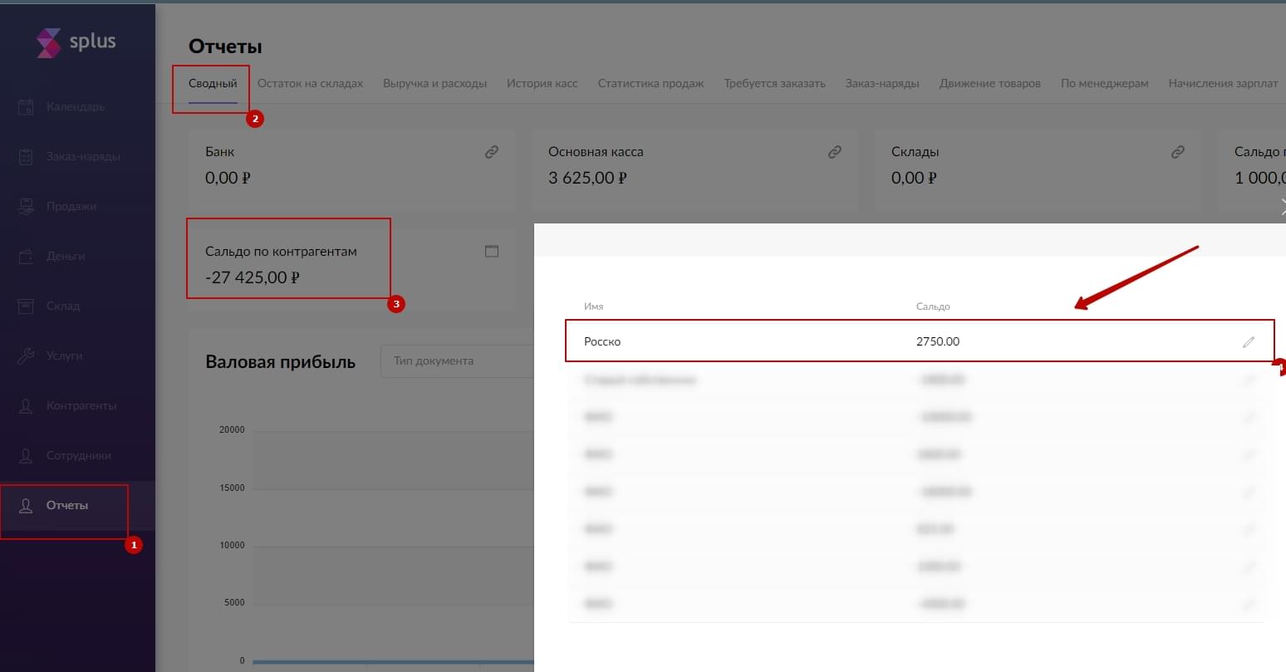This screenshot has height=672, width=1286.
Task: Click link icon on Основная касса card
Action: coord(835,152)
